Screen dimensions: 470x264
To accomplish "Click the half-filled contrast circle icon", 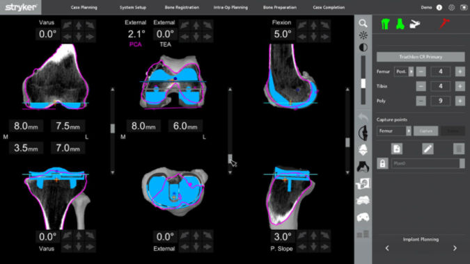I will [363, 47].
